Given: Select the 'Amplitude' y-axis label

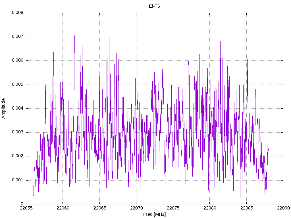Looking at the screenshot, I should (x=3, y=108).
